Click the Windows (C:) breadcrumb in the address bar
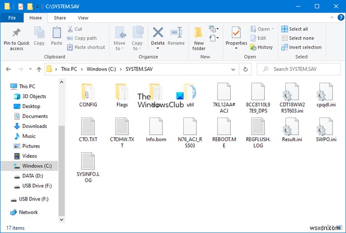Viewport: 346px width, 233px height. pos(101,69)
